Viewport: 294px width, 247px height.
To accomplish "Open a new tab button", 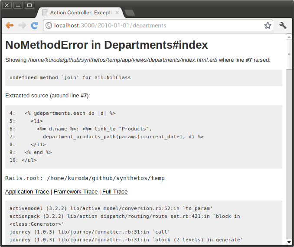I will click(x=129, y=13).
